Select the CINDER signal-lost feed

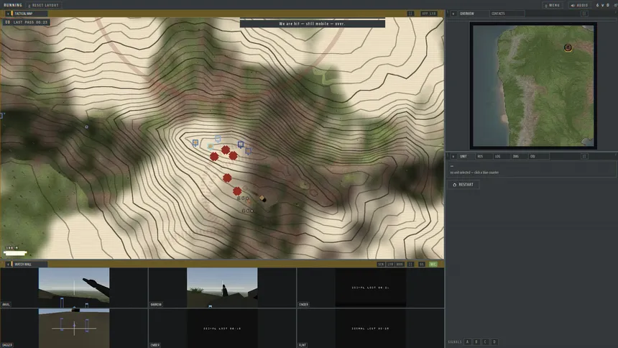click(x=371, y=288)
